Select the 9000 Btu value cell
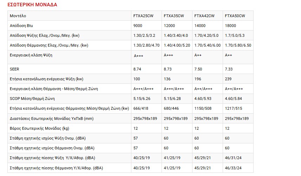The width and height of the screenshot is (301, 176). click(x=138, y=26)
